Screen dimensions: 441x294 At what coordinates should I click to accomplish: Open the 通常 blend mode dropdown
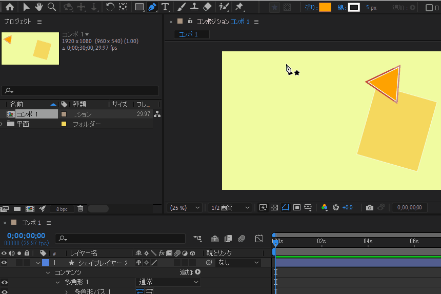point(168,282)
